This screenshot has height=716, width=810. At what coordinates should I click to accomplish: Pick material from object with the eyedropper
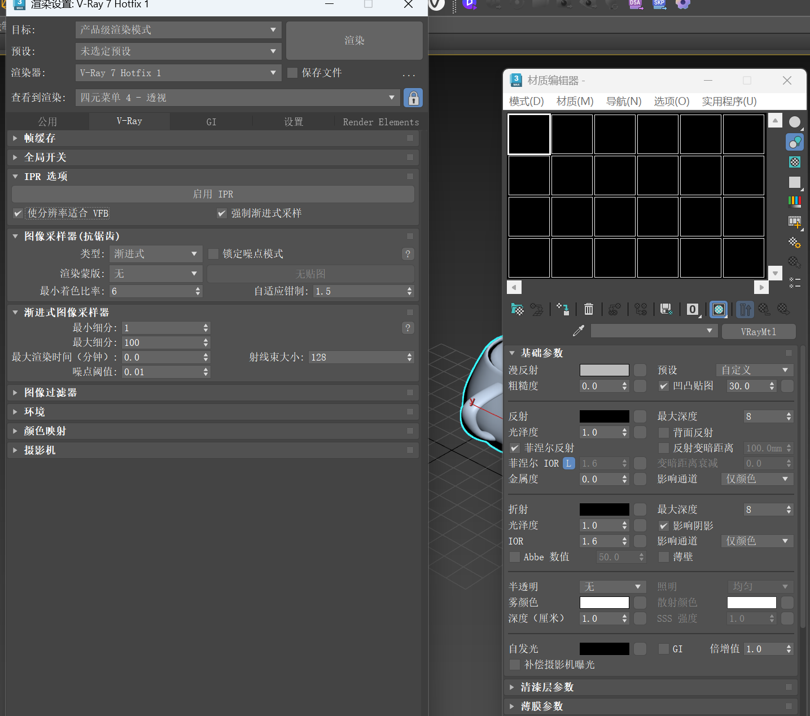click(579, 331)
